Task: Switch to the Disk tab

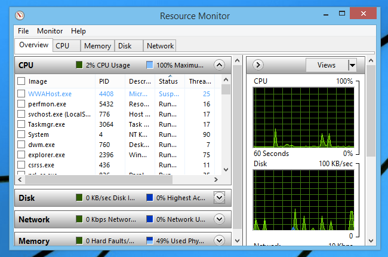Action: 129,46
